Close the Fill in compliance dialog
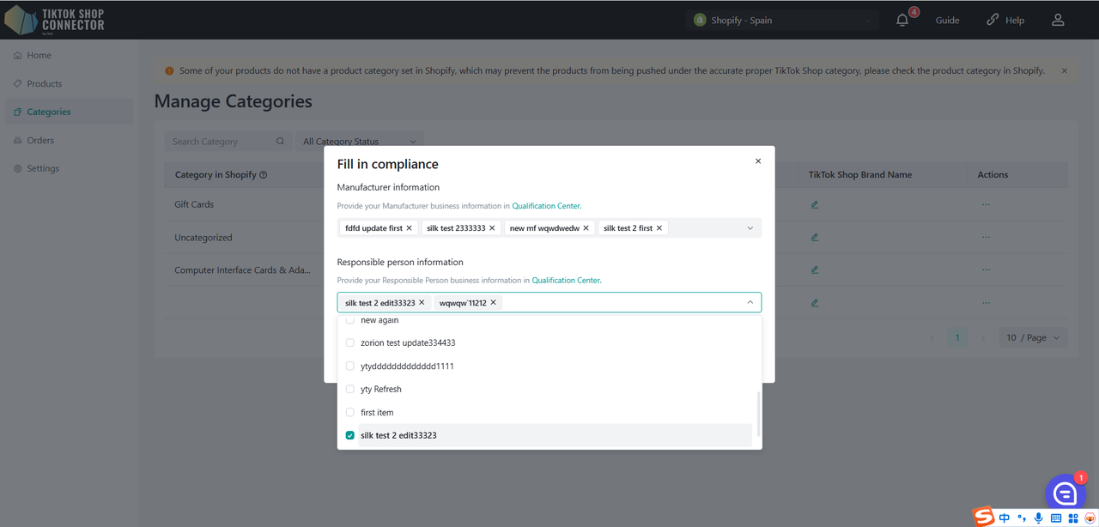This screenshot has width=1099, height=527. [x=757, y=161]
